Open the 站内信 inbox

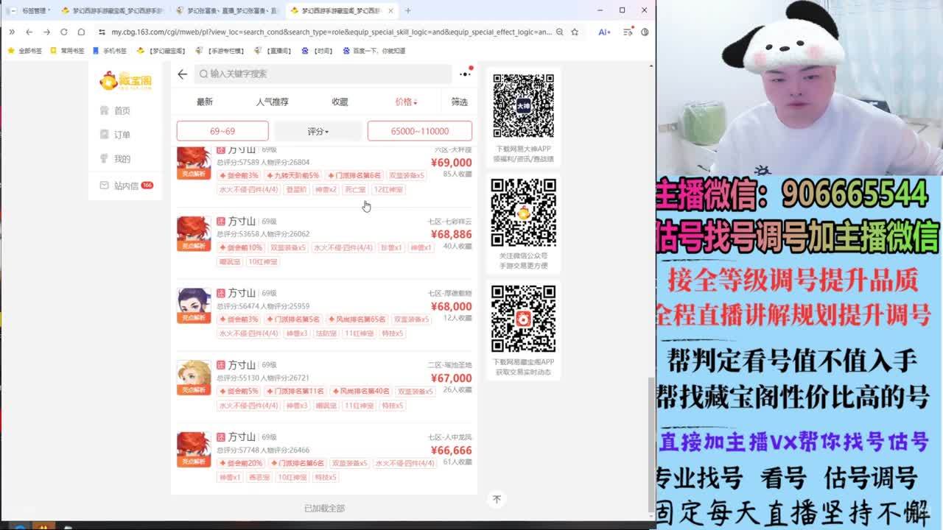click(126, 185)
